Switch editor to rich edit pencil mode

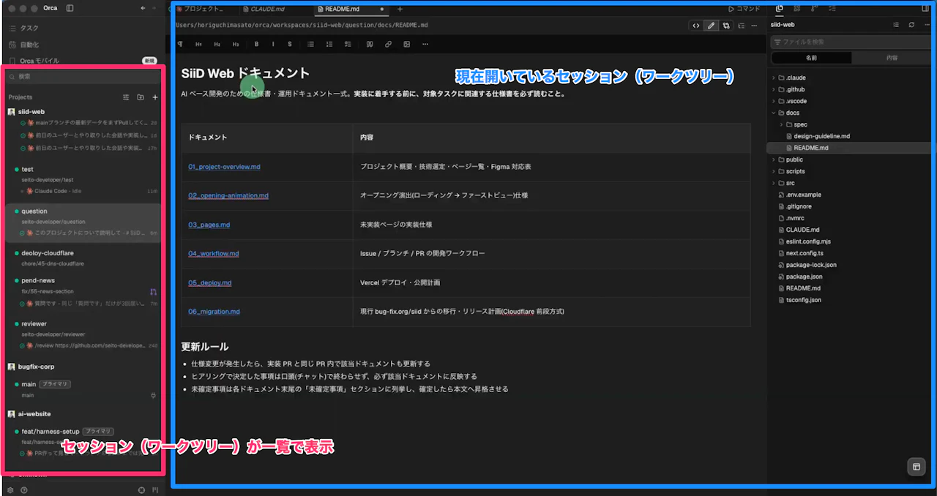(x=711, y=25)
